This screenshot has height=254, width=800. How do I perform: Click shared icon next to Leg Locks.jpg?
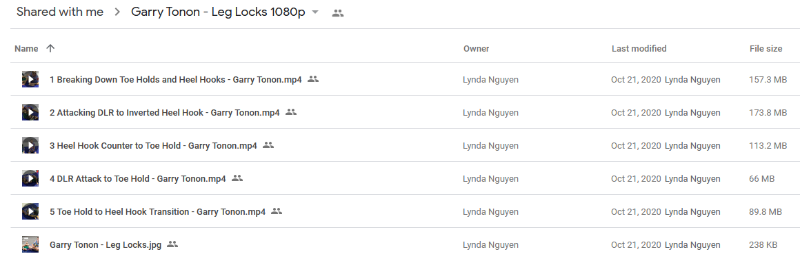point(172,244)
